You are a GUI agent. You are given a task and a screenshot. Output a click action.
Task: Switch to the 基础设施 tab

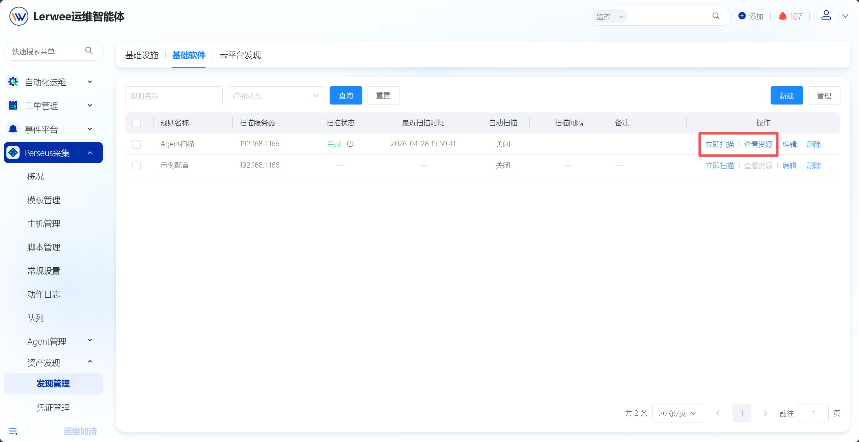click(x=142, y=55)
